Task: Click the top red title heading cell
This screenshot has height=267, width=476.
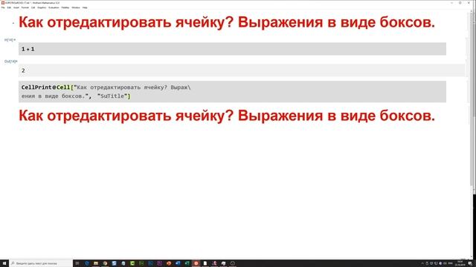Action: [227, 22]
